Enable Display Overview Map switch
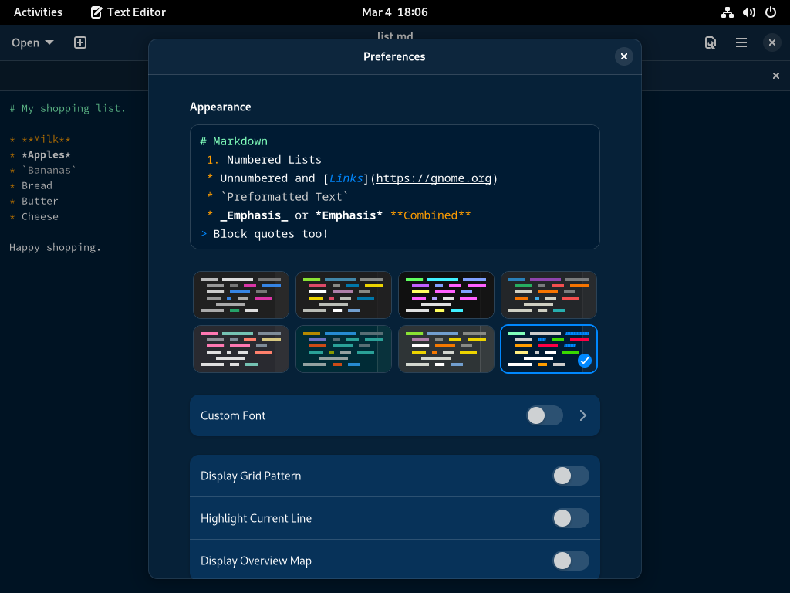790x593 pixels. [571, 561]
